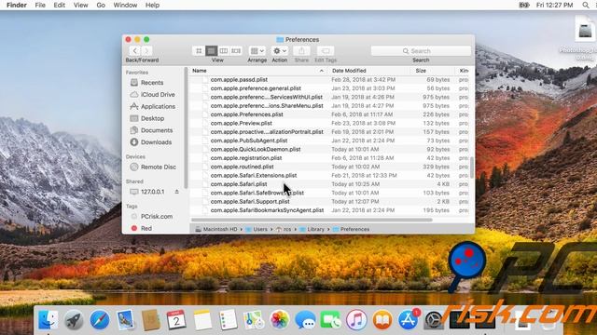The height and width of the screenshot is (335, 597).
Task: Switch to Cover Flow view
Action: 236,51
